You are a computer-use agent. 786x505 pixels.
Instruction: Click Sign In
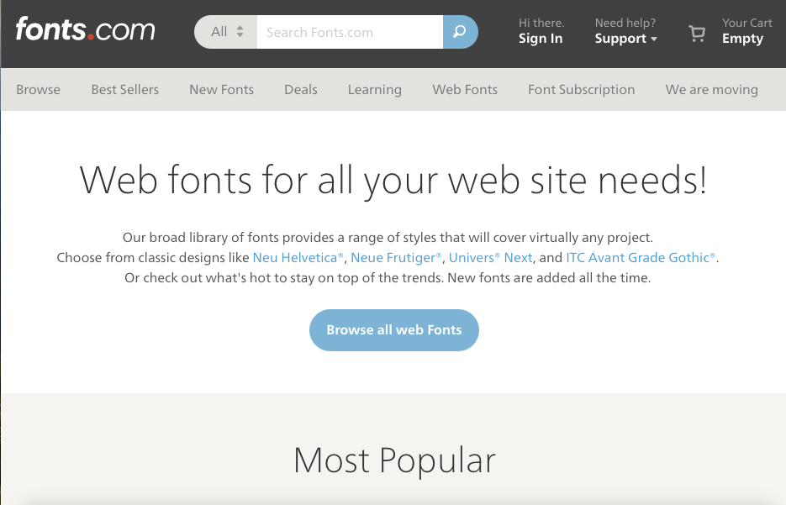point(541,39)
